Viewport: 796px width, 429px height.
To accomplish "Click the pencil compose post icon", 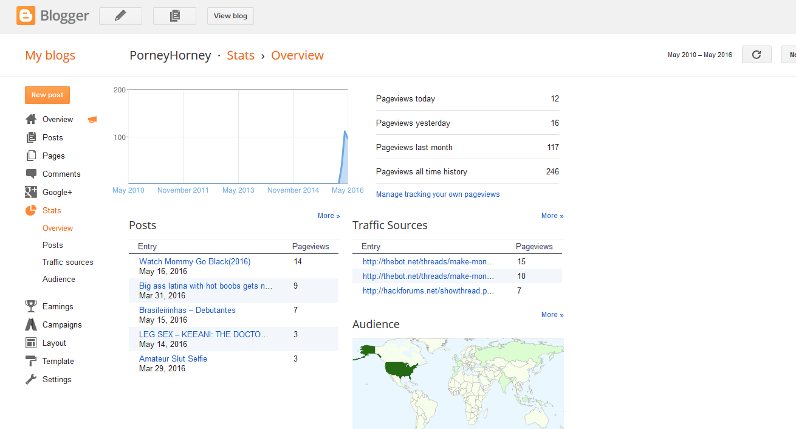I will point(120,16).
